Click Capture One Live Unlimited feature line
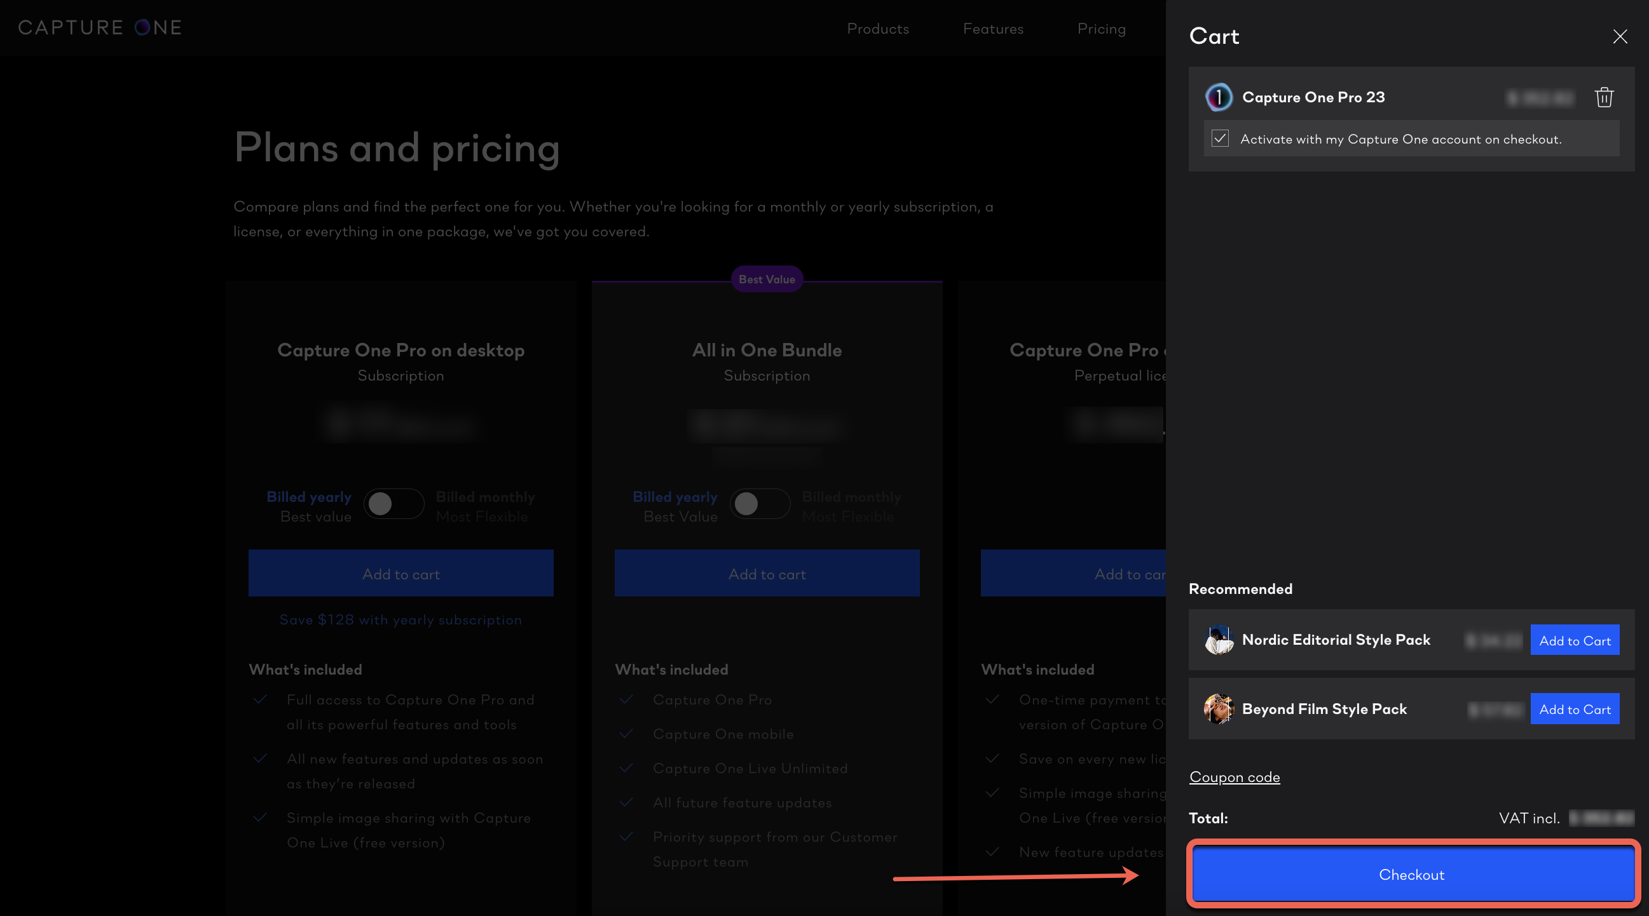 [x=750, y=768]
